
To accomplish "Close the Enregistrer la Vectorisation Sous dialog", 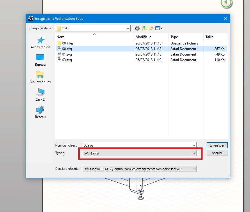I will pyautogui.click(x=226, y=18).
